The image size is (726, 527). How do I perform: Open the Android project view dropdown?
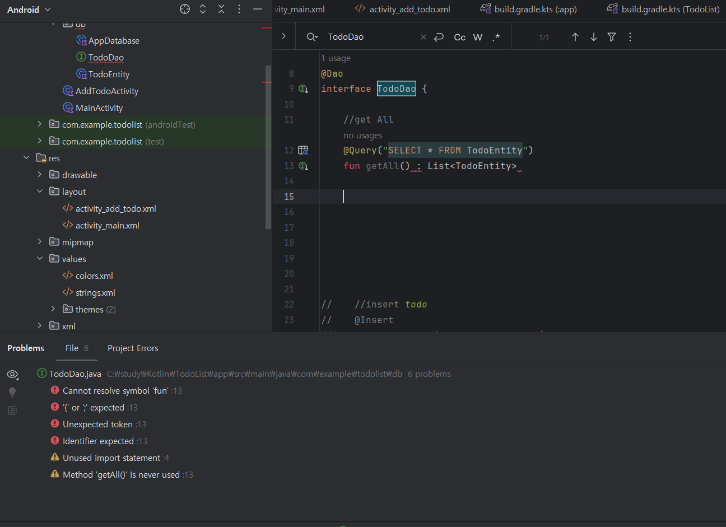pyautogui.click(x=29, y=10)
